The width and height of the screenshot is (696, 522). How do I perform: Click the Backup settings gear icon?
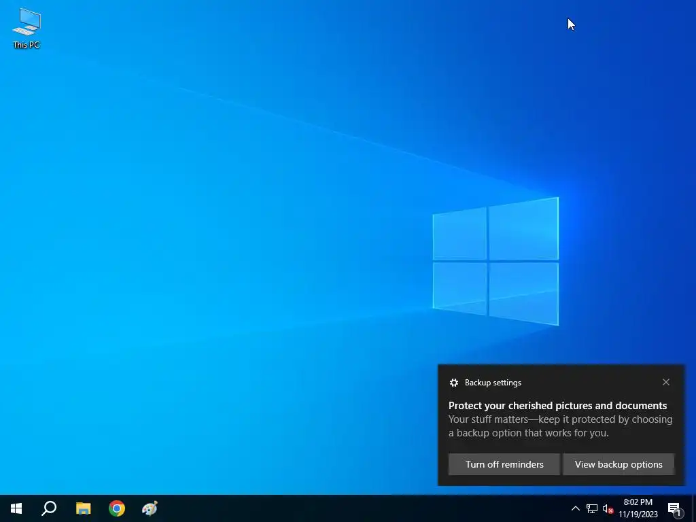tap(453, 383)
